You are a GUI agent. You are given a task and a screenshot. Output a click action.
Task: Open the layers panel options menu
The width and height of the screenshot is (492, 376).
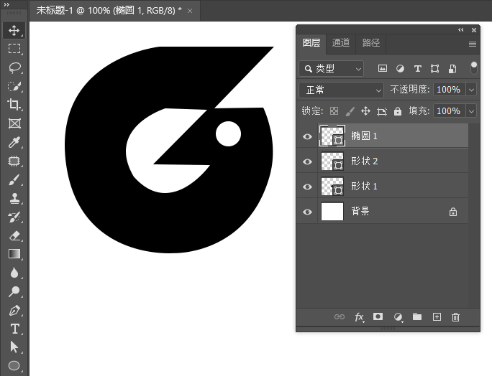[x=473, y=44]
